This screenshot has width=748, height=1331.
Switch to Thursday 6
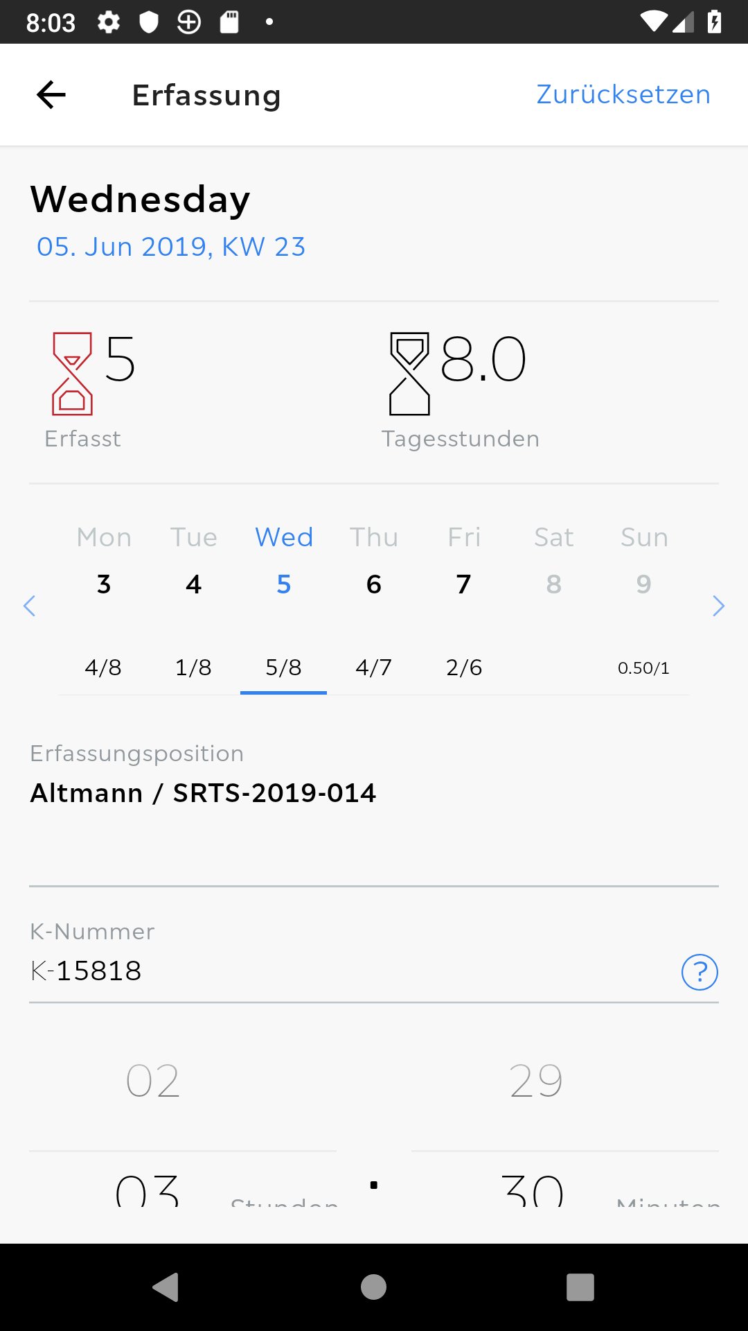pos(374,584)
